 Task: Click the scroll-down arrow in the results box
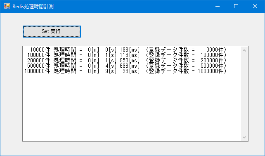click(x=244, y=137)
